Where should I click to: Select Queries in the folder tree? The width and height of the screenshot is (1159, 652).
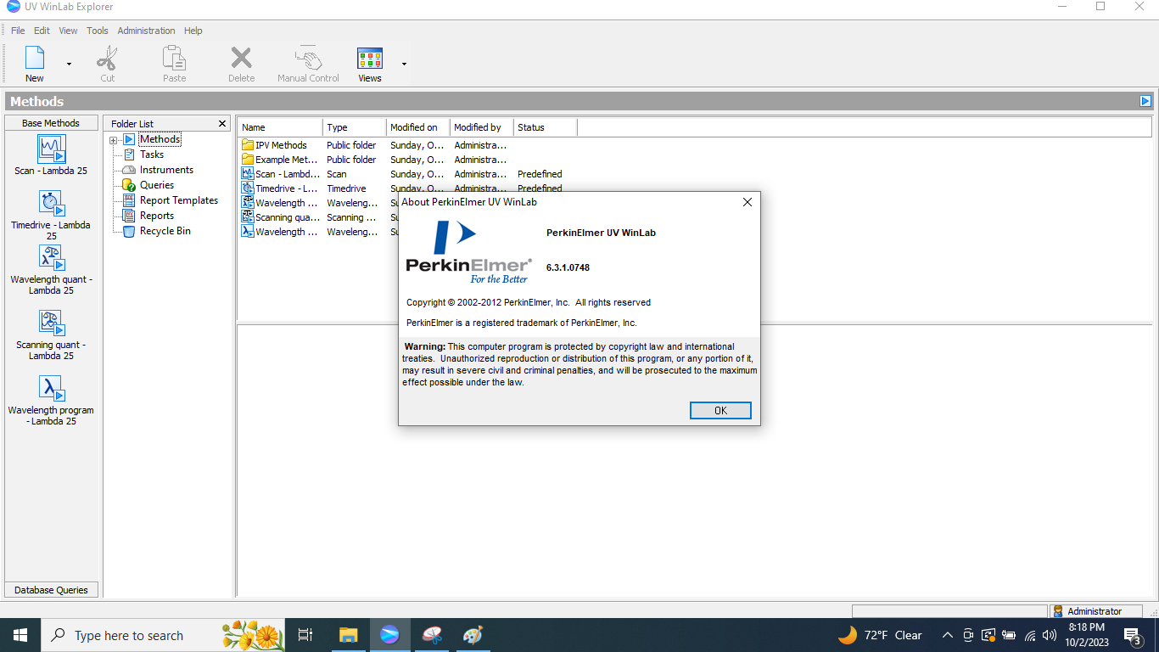157,185
